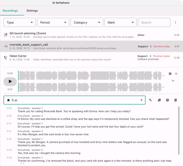Open the X.ai transcription model dropdown
This screenshot has width=183, height=166.
coord(74,100)
